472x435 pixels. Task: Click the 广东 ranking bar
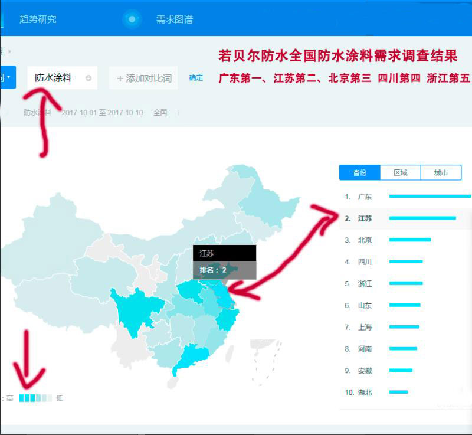pyautogui.click(x=430, y=197)
